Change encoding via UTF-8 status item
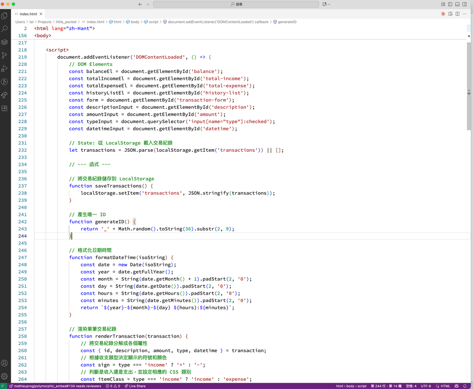Viewport: 473px width, 389px height. 426,386
